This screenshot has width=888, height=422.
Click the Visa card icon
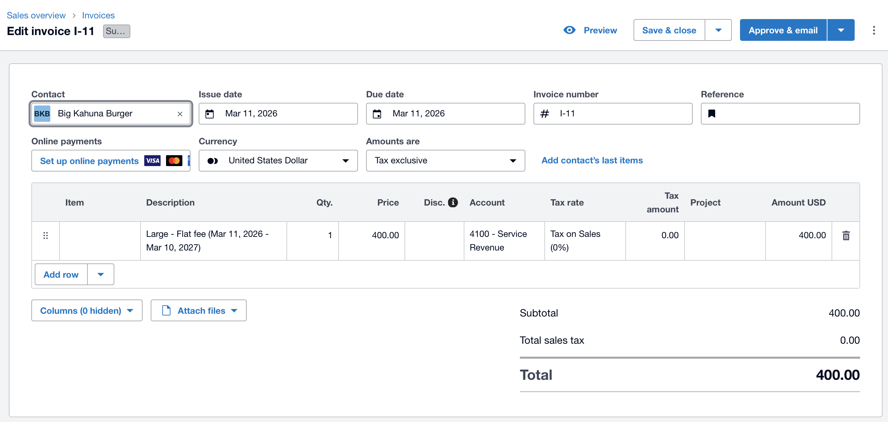152,161
